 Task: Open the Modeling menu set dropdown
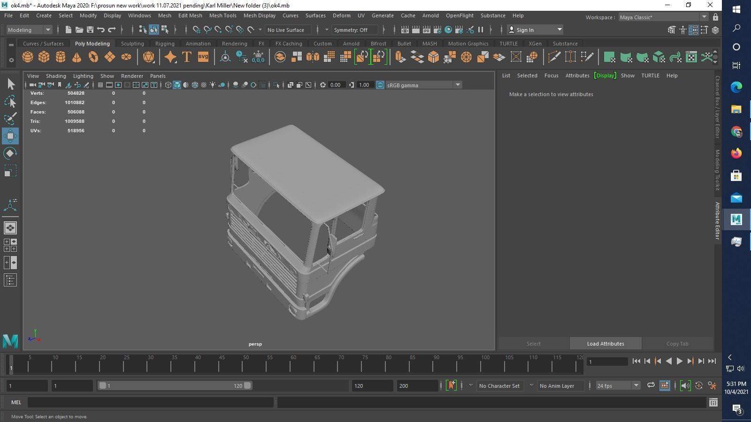pyautogui.click(x=29, y=30)
